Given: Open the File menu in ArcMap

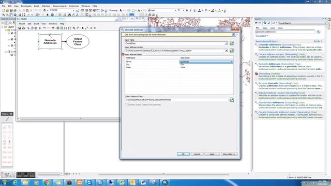Looking at the screenshot, I should pos(4,6).
